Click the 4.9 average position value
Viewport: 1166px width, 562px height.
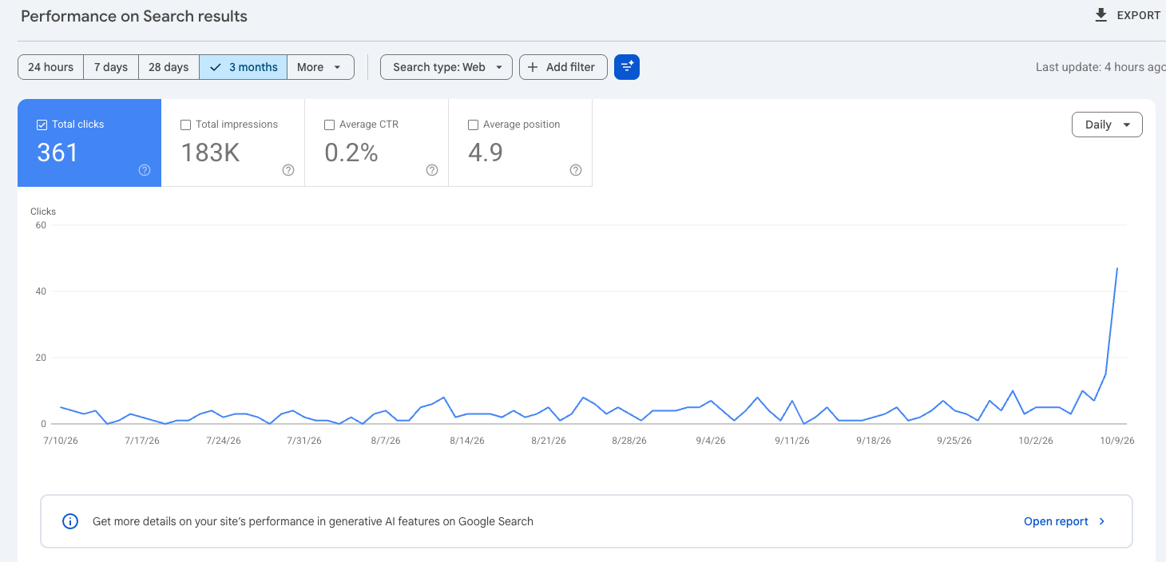pos(486,152)
